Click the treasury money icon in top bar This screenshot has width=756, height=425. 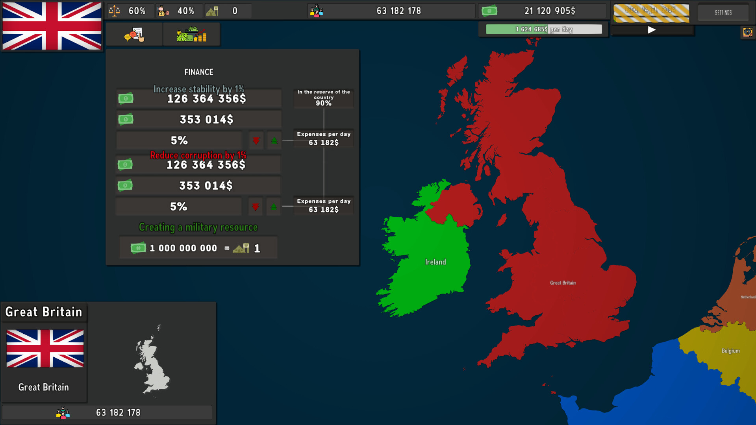click(x=489, y=11)
